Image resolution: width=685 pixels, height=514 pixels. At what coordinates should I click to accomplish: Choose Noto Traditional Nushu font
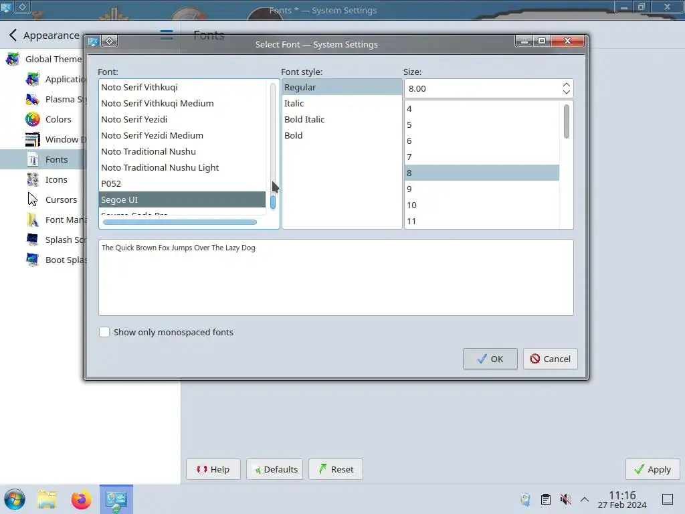182,152
